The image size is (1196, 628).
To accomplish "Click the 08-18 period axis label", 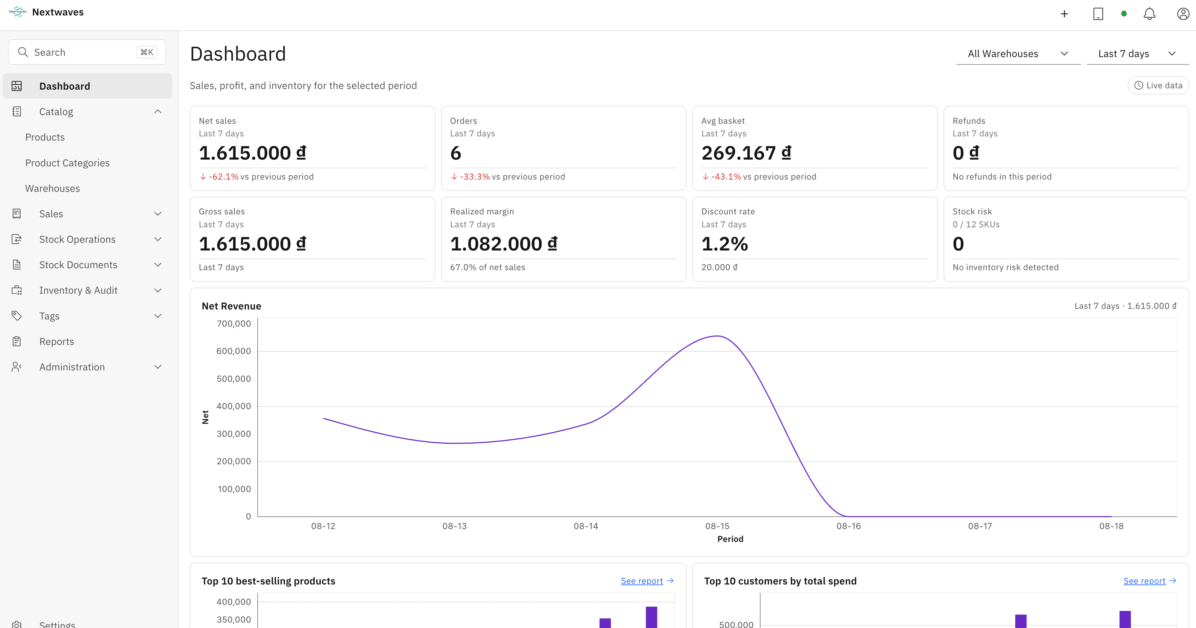I will [1112, 526].
